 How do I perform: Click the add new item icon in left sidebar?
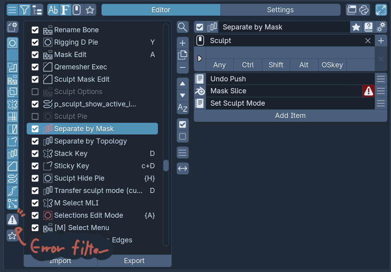(x=12, y=27)
